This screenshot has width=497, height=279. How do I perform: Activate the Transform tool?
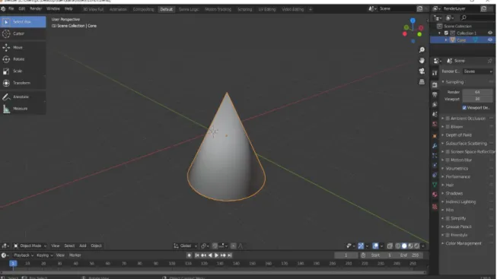pos(23,83)
